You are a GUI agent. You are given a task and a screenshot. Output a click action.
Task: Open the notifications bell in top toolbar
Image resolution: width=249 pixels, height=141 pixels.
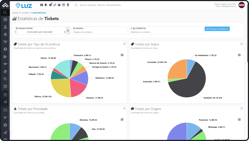46,5
